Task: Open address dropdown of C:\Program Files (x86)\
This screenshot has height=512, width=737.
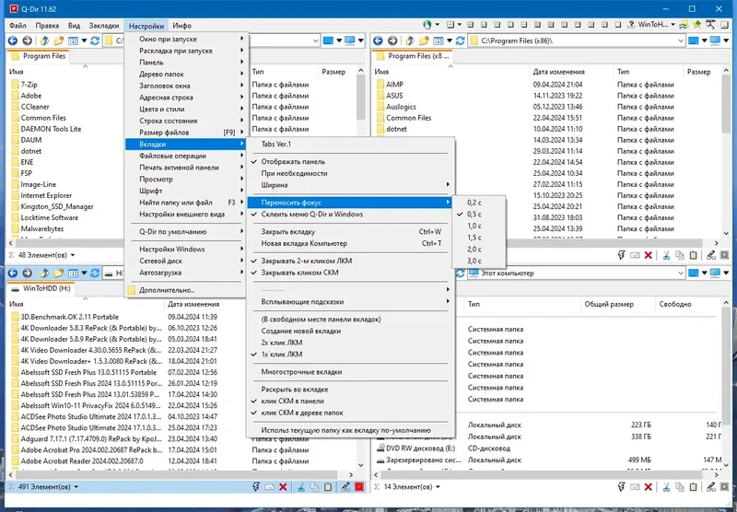Action: (681, 41)
